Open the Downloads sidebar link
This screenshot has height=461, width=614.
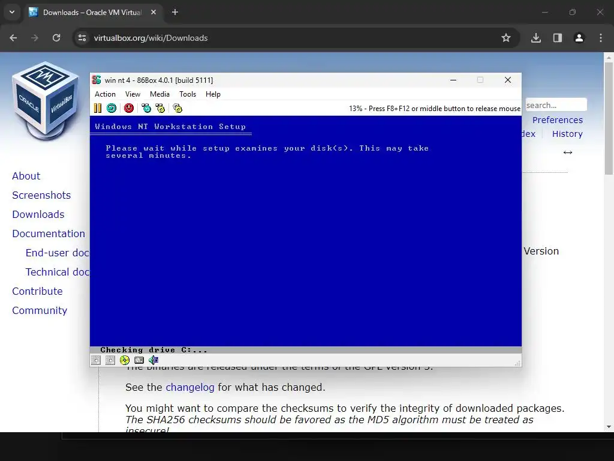point(38,214)
